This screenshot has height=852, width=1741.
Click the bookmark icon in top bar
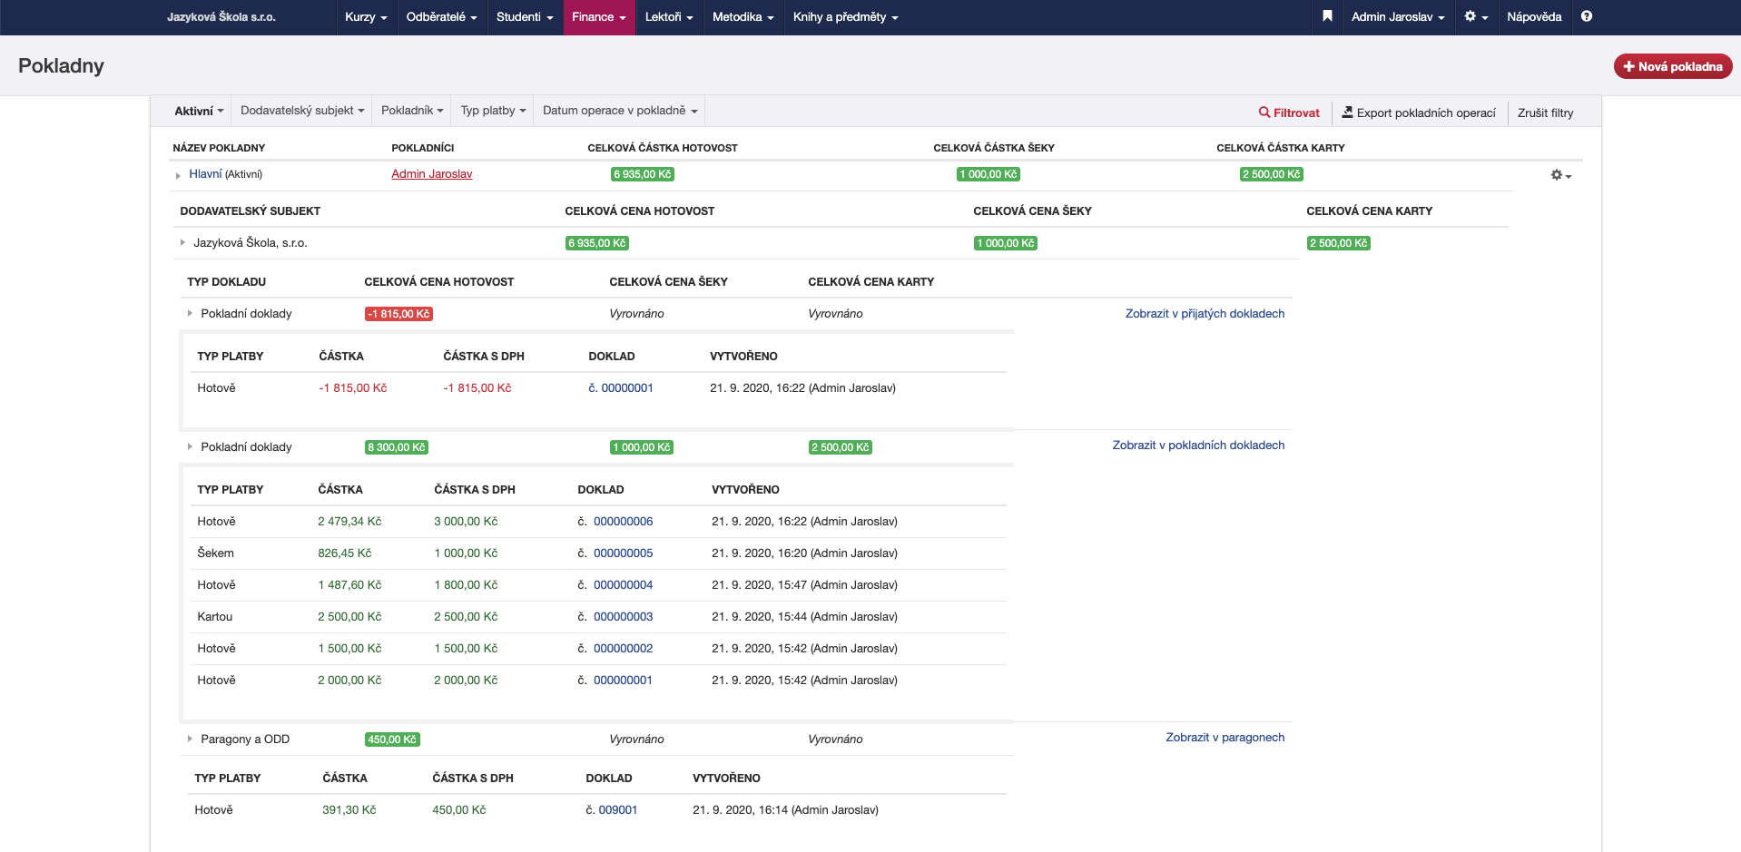point(1327,16)
